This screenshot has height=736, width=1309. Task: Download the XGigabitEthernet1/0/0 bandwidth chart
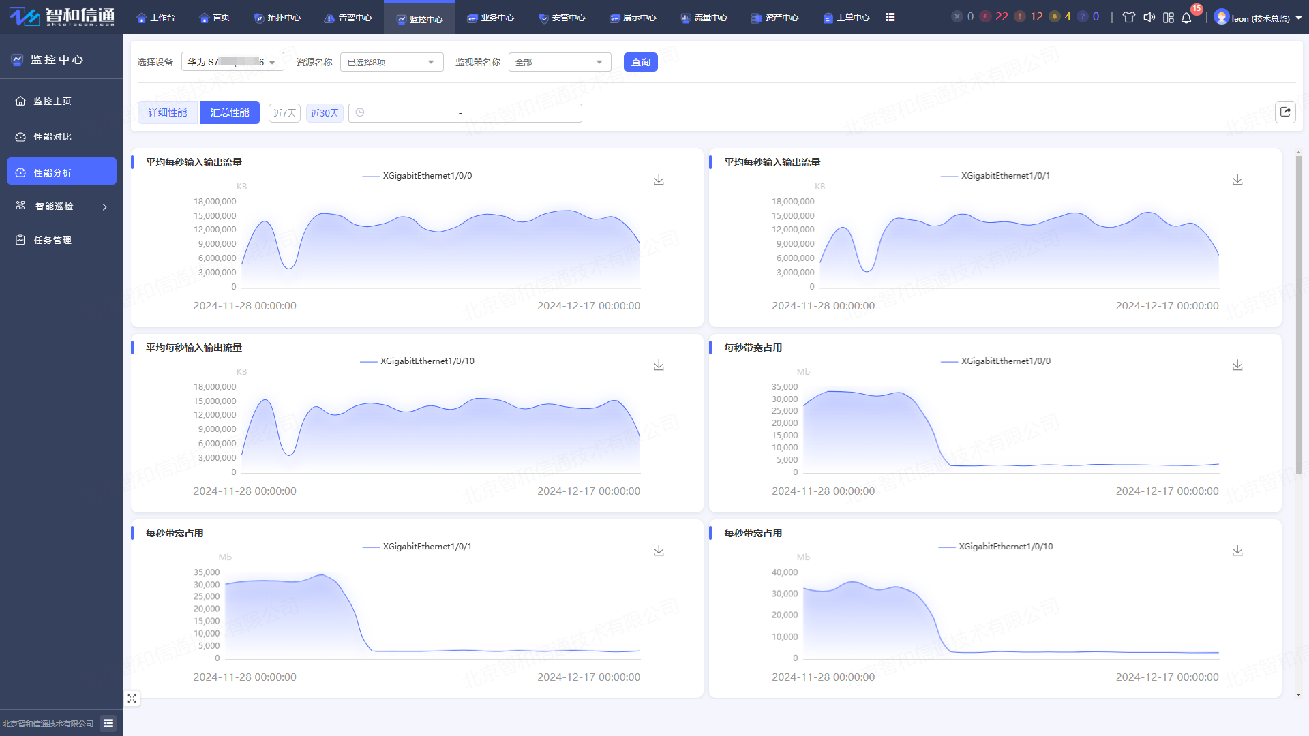pos(1237,365)
